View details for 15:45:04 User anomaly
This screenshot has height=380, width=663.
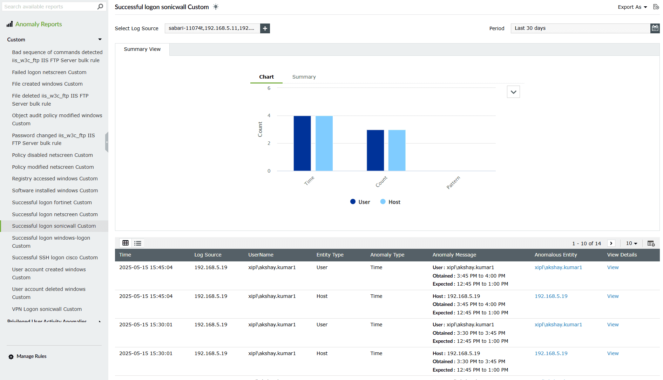[613, 267]
